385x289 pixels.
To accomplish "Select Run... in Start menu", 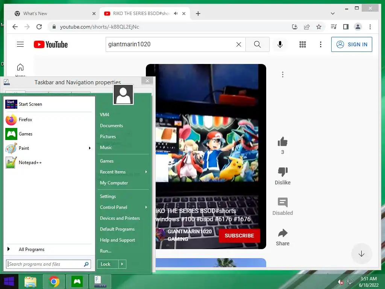I will click(106, 251).
